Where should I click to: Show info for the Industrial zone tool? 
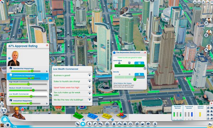click(112, 120)
